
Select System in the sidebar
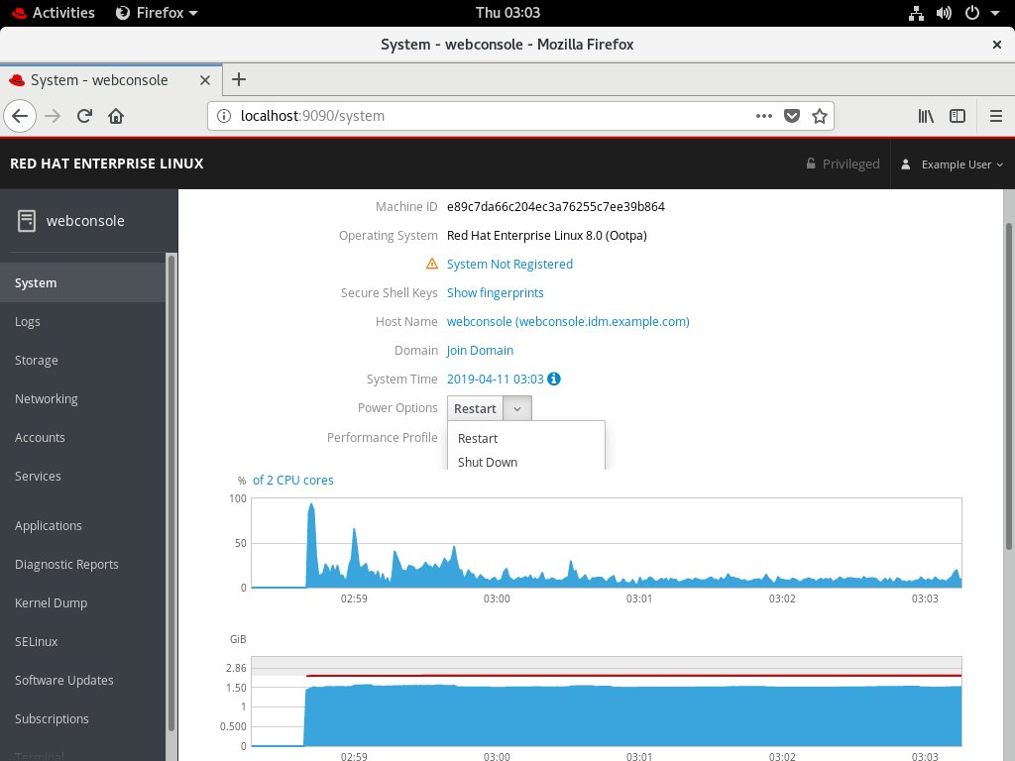point(83,282)
